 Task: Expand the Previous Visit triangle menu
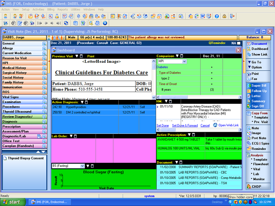click(77, 56)
